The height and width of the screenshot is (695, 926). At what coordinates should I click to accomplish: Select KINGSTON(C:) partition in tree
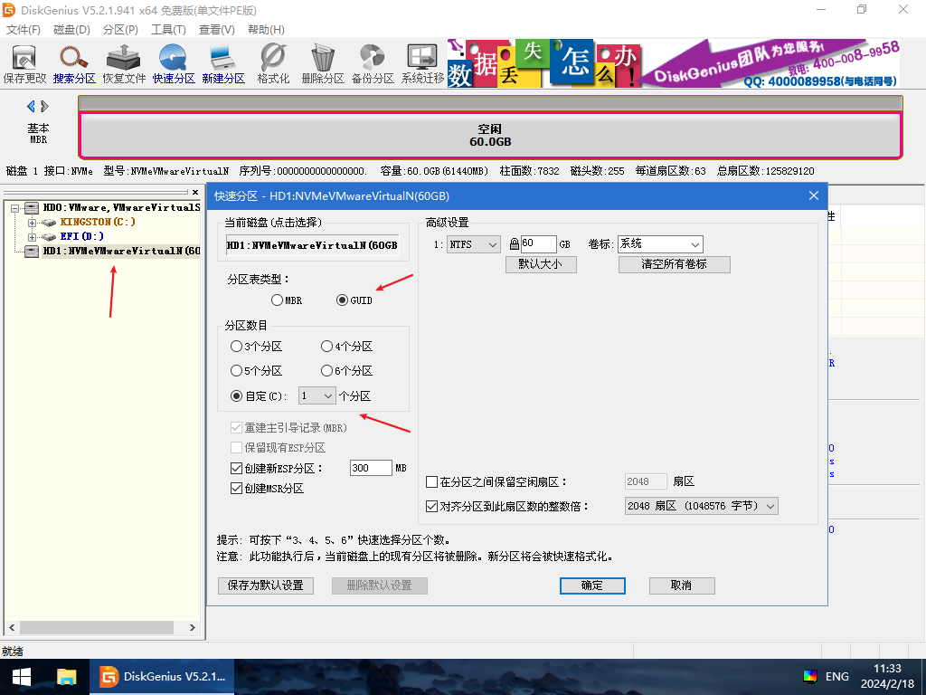(98, 222)
